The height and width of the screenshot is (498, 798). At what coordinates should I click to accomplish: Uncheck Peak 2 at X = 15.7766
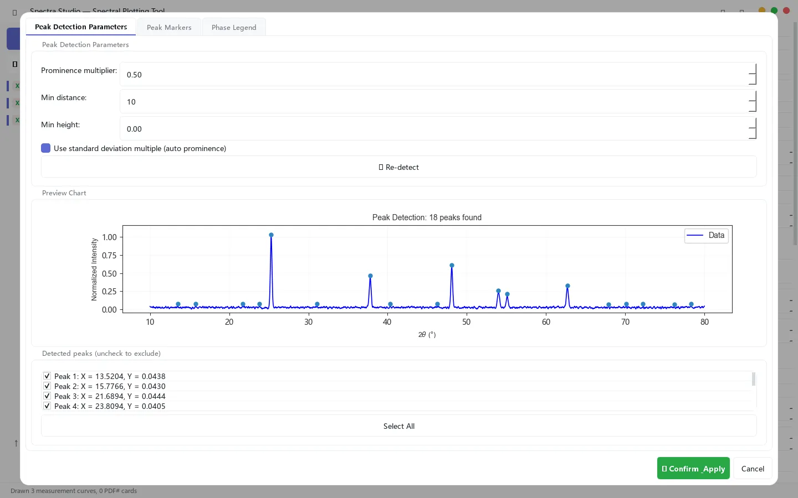[47, 386]
